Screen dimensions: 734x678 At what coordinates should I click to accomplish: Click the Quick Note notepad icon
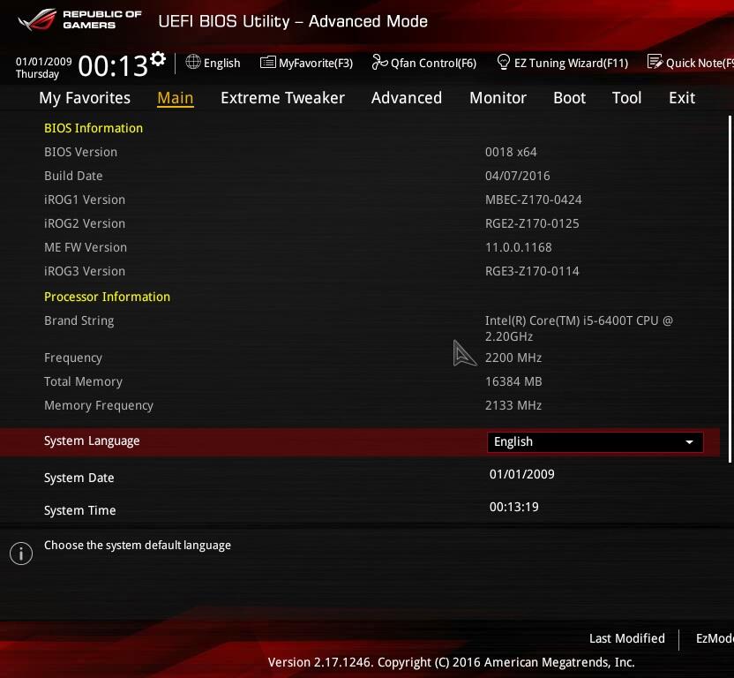click(655, 62)
